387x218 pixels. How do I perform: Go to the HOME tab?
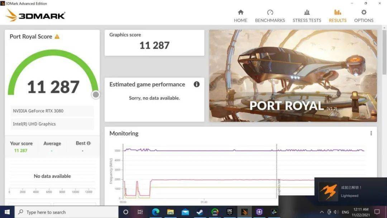click(x=240, y=16)
